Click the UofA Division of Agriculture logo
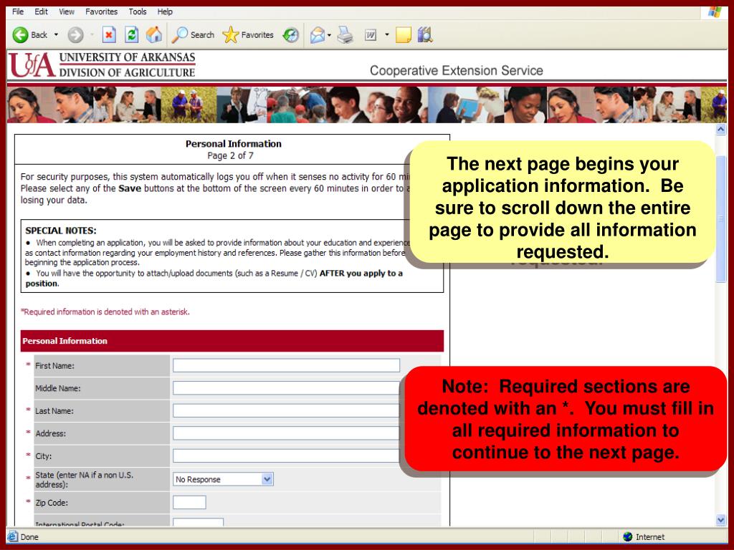734x550 pixels. tap(102, 64)
